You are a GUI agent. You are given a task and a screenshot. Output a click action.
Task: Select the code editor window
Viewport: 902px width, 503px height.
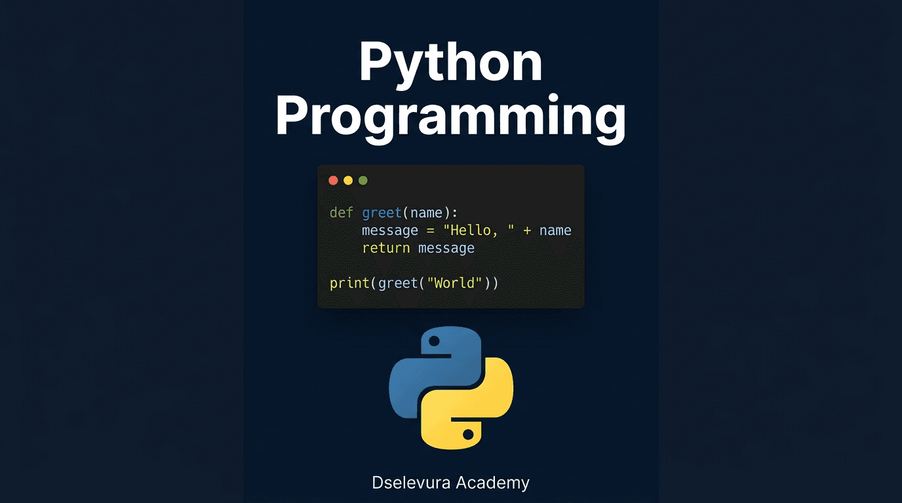[450, 236]
